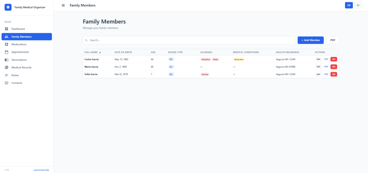Sort table by Age header
Screen dimensions: 368x173
(153, 52)
